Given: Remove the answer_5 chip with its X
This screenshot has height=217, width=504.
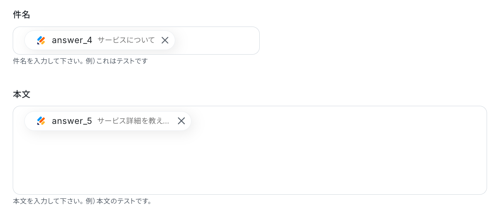Looking at the screenshot, I should 181,121.
